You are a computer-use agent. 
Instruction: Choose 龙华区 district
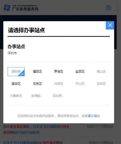point(101,84)
